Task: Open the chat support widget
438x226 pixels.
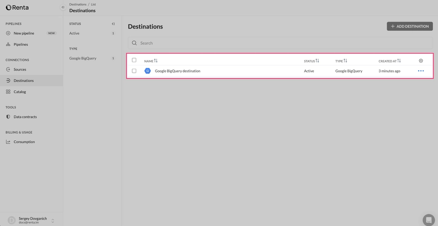Action: click(429, 220)
